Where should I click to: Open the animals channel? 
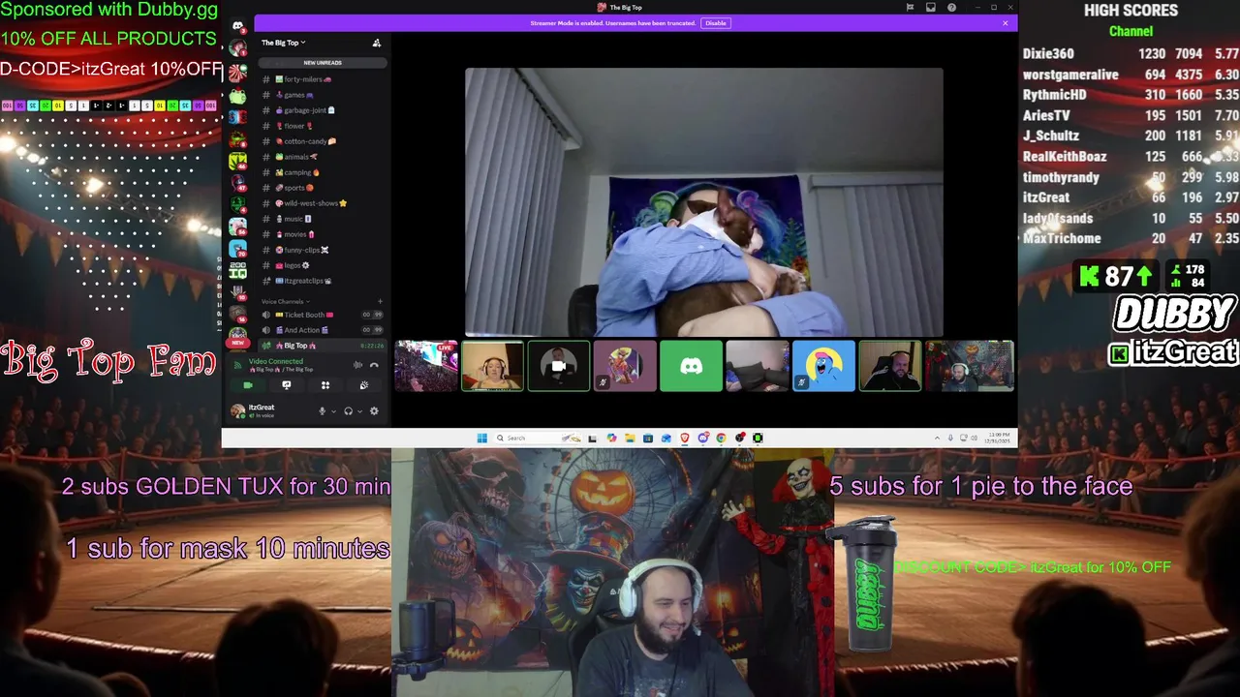pyautogui.click(x=324, y=157)
